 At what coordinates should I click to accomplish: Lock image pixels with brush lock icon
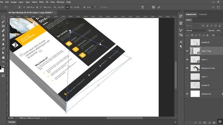[196, 35]
